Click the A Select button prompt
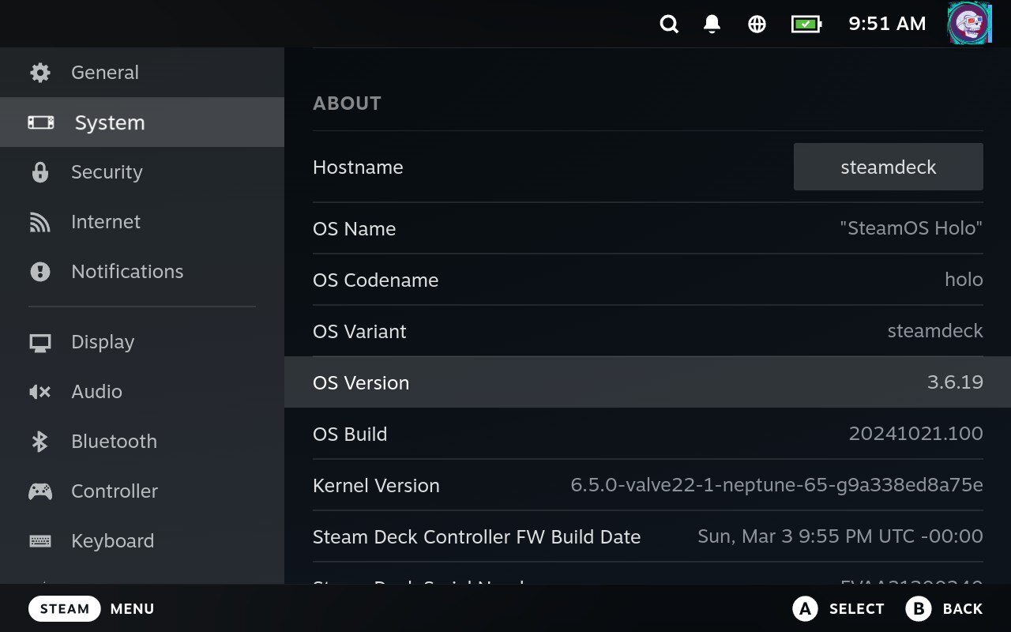1011x632 pixels. click(838, 608)
